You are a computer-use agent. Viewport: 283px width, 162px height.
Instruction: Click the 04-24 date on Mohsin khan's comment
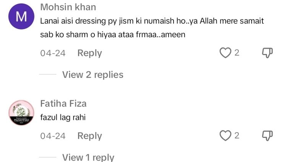click(x=53, y=53)
